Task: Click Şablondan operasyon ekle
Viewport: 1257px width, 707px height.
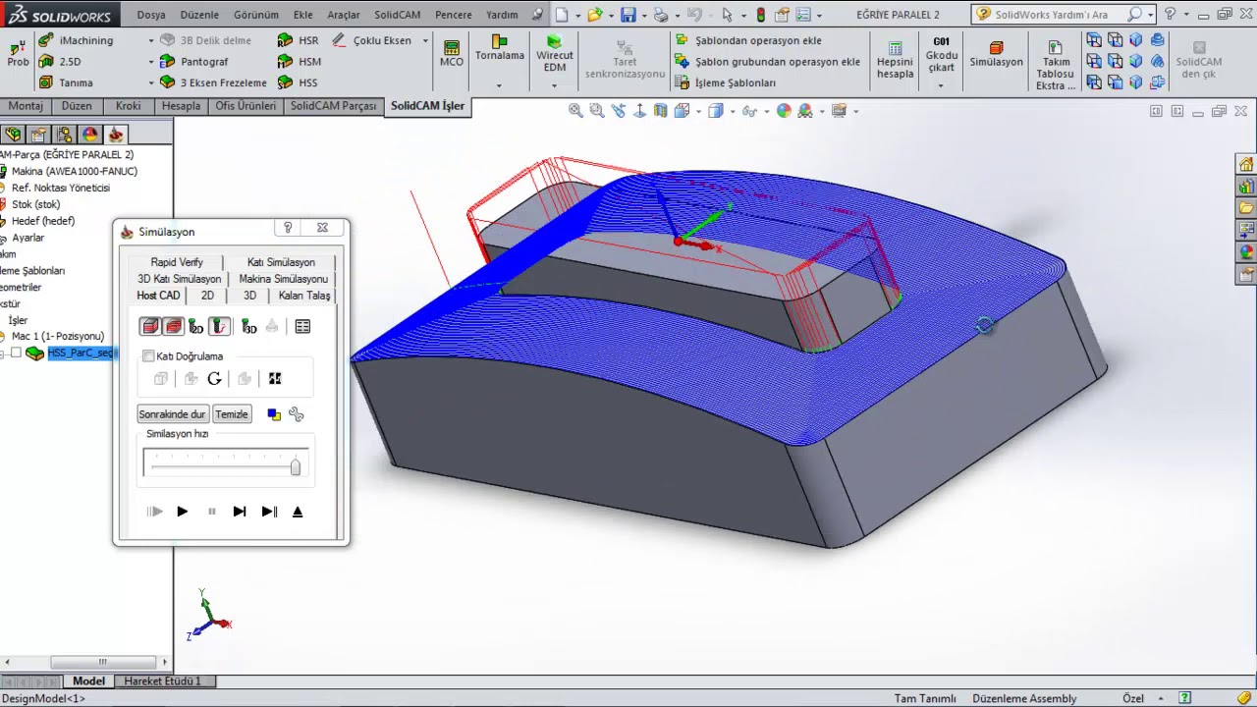Action: 748,40
